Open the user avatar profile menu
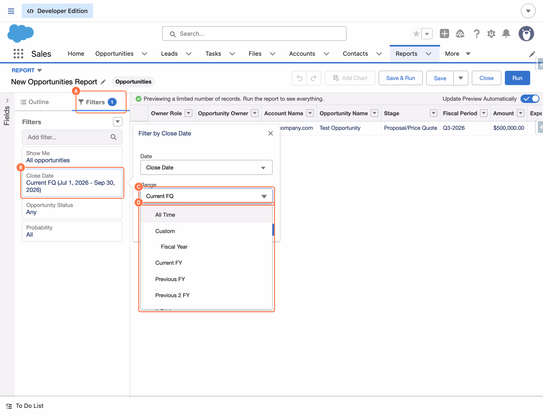 point(526,33)
